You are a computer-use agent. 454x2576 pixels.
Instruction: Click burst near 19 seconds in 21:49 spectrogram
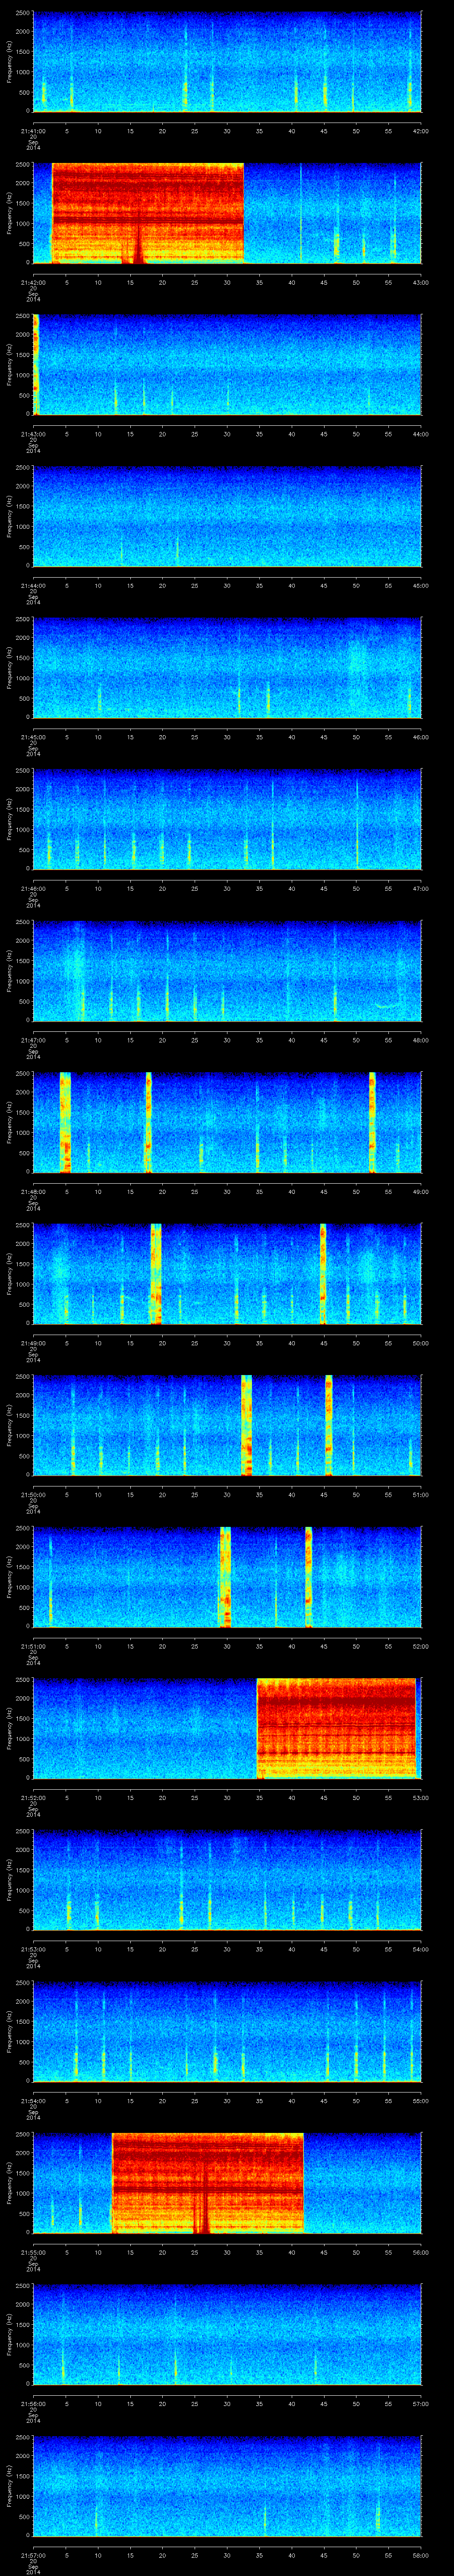point(156,1273)
